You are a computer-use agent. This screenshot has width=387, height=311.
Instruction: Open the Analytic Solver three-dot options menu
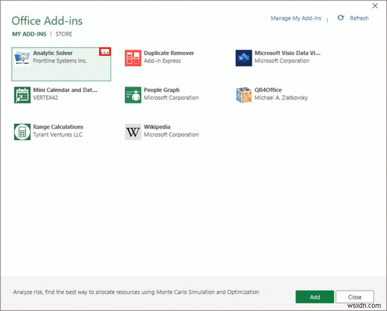coord(105,52)
